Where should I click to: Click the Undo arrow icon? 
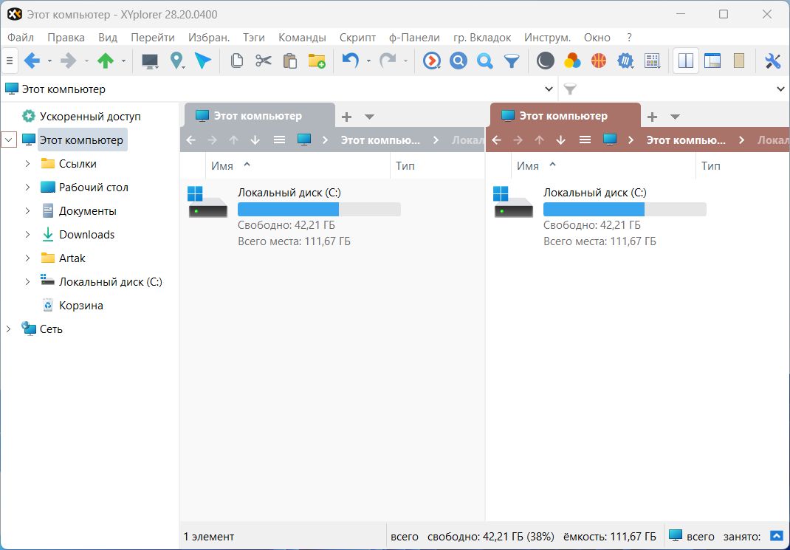tap(350, 61)
